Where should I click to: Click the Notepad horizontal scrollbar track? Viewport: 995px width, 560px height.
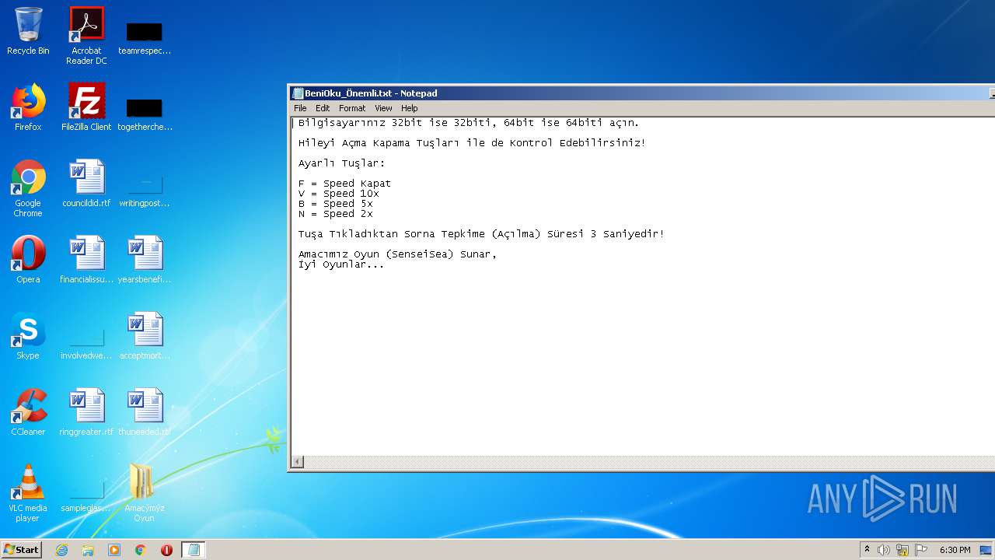click(x=649, y=462)
